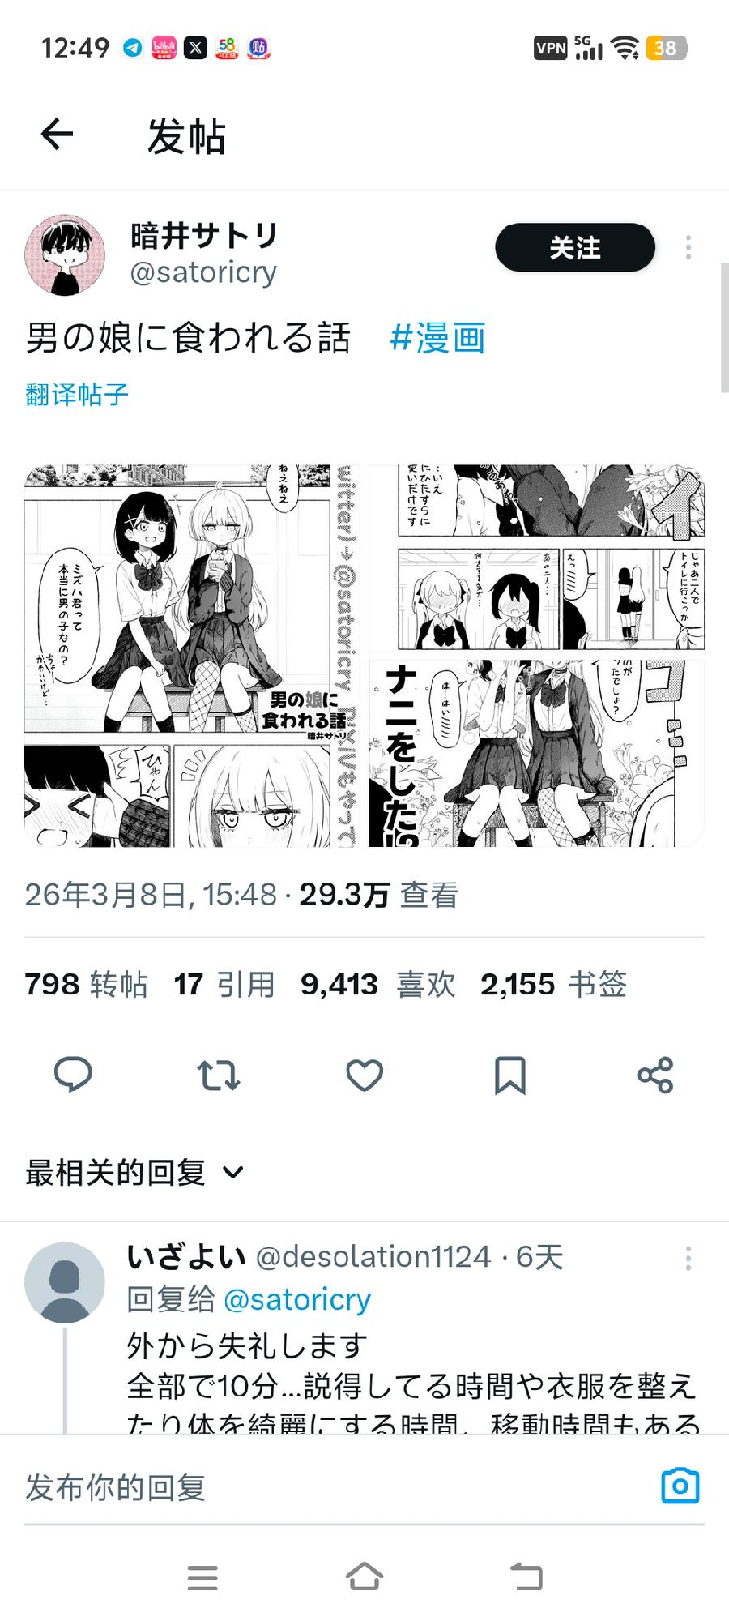Tap the repost arrows icon
Screen dimensions: 729x1621
point(219,1076)
